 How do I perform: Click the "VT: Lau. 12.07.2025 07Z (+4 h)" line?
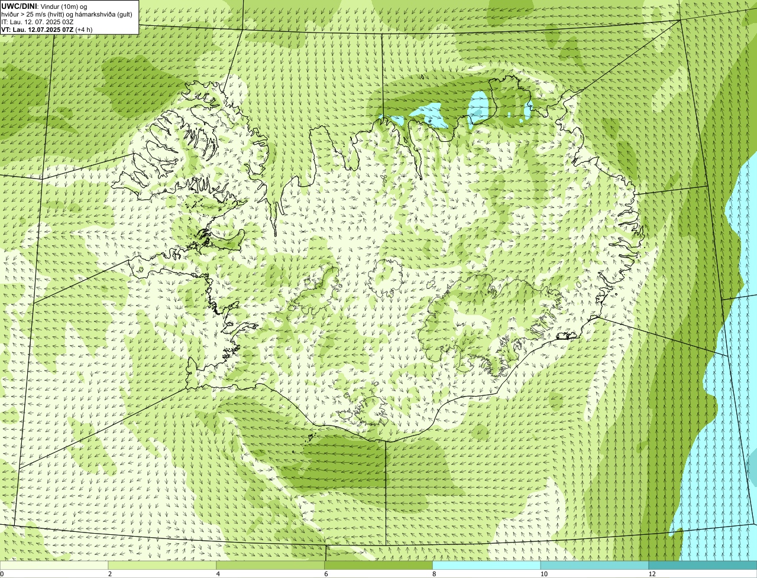pyautogui.click(x=47, y=30)
